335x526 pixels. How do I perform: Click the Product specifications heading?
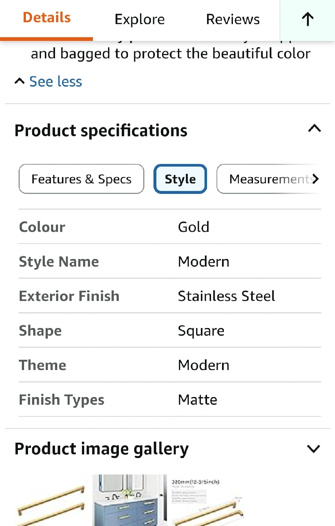coord(101,131)
